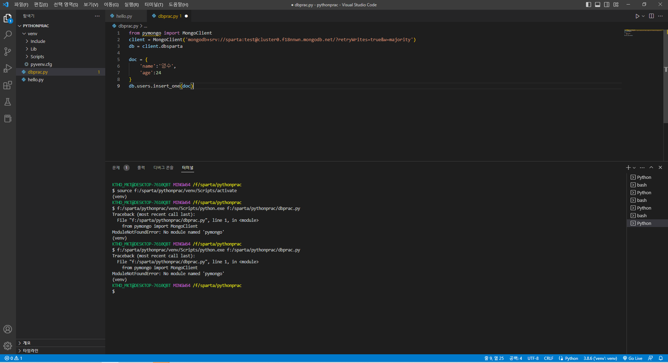Image resolution: width=668 pixels, height=363 pixels.
Task: Open the Extensions view
Action: (x=8, y=85)
